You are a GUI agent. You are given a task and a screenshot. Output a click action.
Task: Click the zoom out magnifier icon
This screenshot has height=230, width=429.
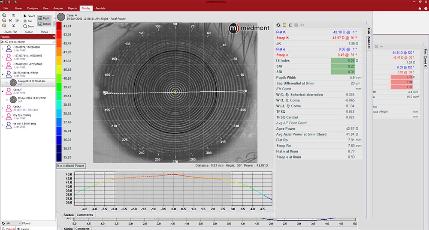click(4, 21)
